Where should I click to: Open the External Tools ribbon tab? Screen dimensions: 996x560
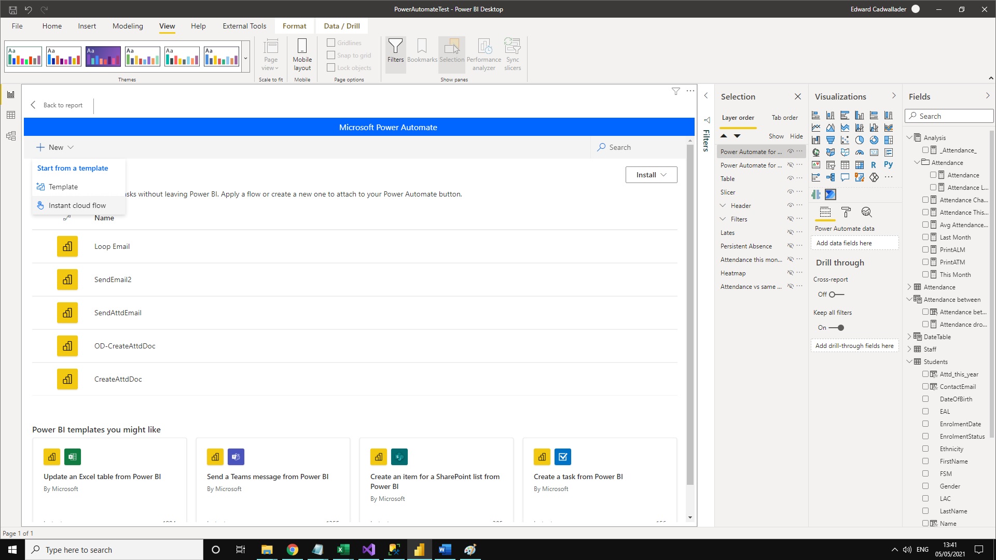tap(244, 26)
